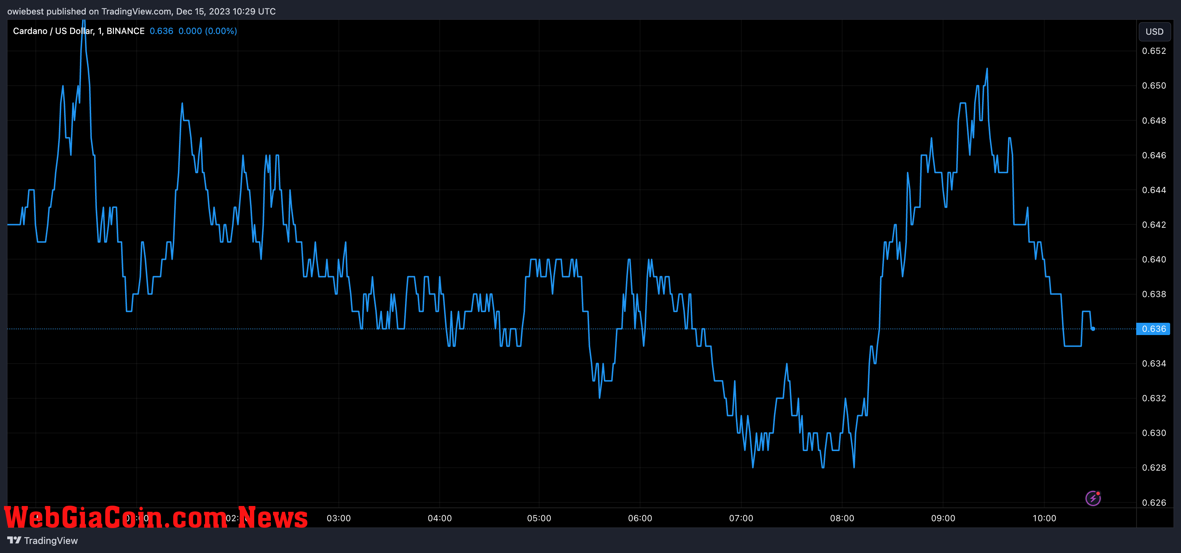Click the 05:00 time axis label
This screenshot has width=1181, height=553.
point(539,518)
